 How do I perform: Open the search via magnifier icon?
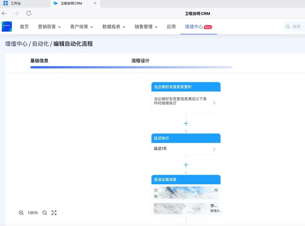288,26
